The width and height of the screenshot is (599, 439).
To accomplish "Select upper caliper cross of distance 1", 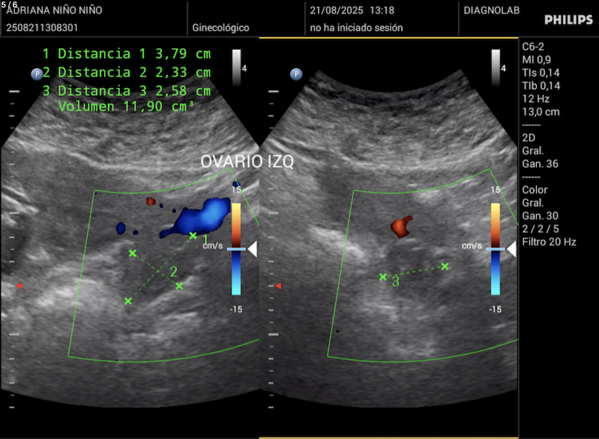I will pos(193,235).
